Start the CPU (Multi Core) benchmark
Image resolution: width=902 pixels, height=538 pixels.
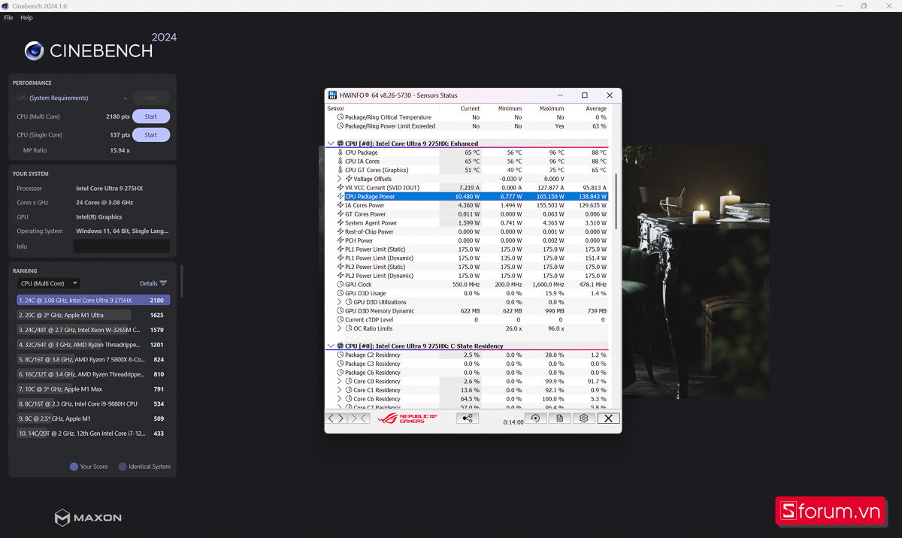click(151, 116)
